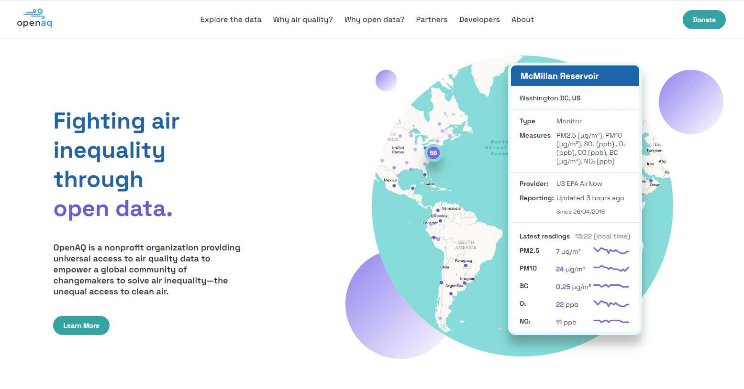
Task: Click the Learn More button
Action: click(81, 325)
